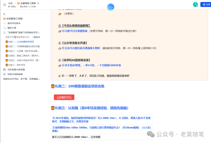Click the (待更新) text line
This screenshot has width=211, height=143.
[x=69, y=14]
